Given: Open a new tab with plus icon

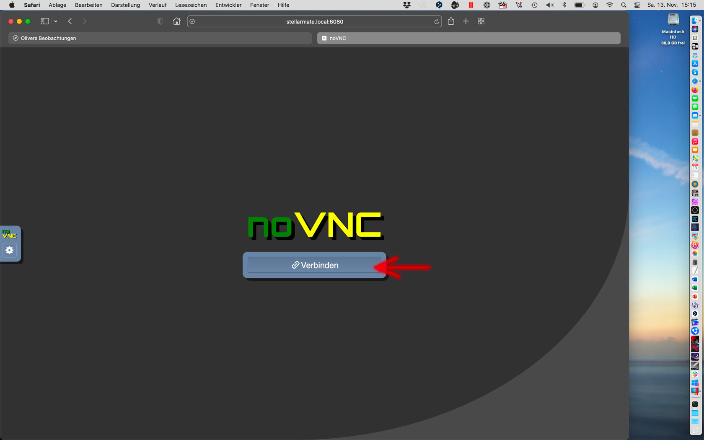Looking at the screenshot, I should [x=466, y=21].
